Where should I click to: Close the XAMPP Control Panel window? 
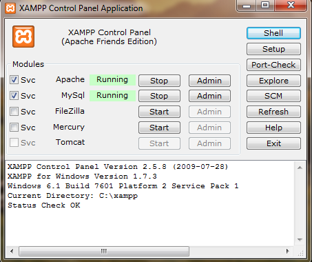pyautogui.click(x=291, y=6)
